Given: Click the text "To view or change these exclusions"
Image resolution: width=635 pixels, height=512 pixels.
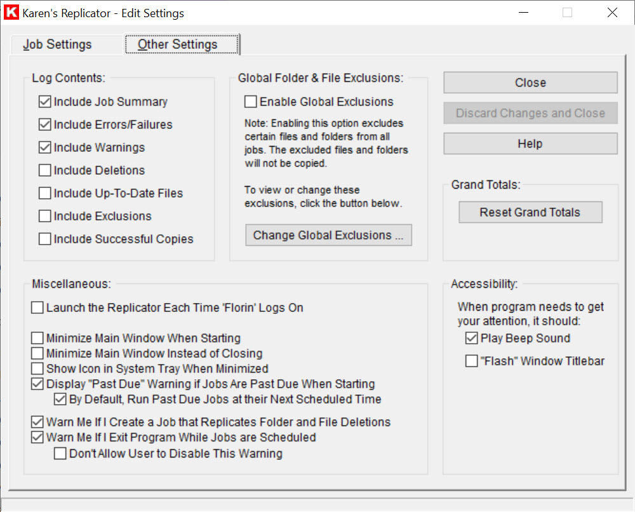Looking at the screenshot, I should (x=323, y=196).
